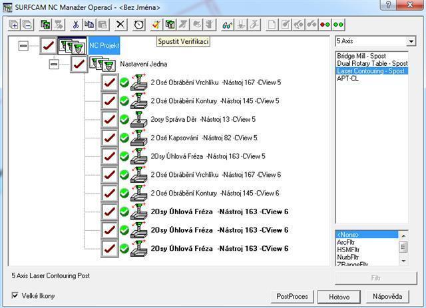
Task: Click the Nastavení Jedna setup icon
Action: (103, 65)
